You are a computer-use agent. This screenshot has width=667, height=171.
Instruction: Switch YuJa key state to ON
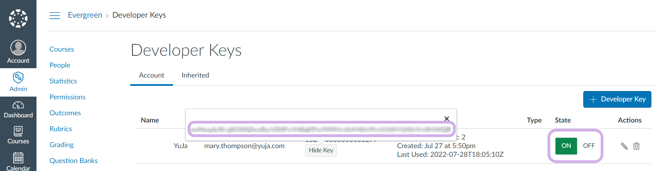click(x=566, y=146)
